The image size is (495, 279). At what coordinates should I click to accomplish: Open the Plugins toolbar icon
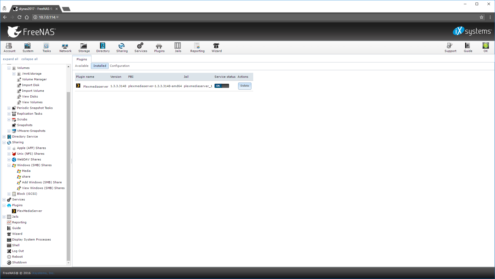tap(159, 48)
